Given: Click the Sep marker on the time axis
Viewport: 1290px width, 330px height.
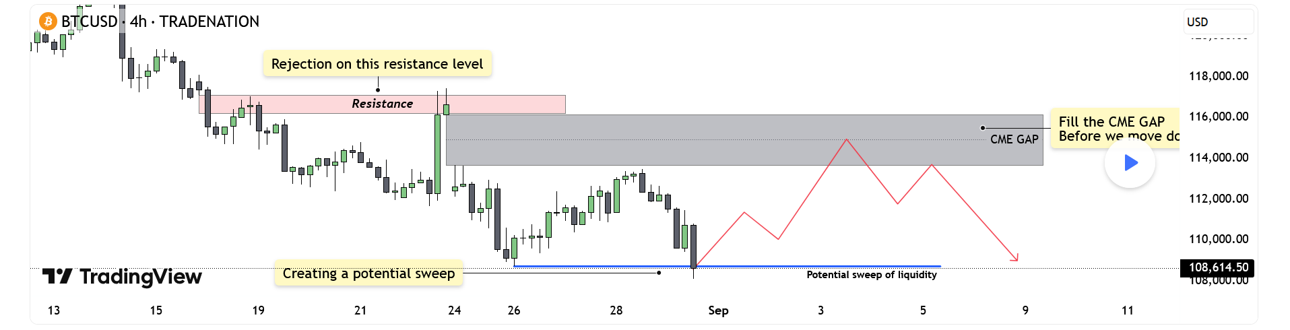Looking at the screenshot, I should click(x=718, y=310).
